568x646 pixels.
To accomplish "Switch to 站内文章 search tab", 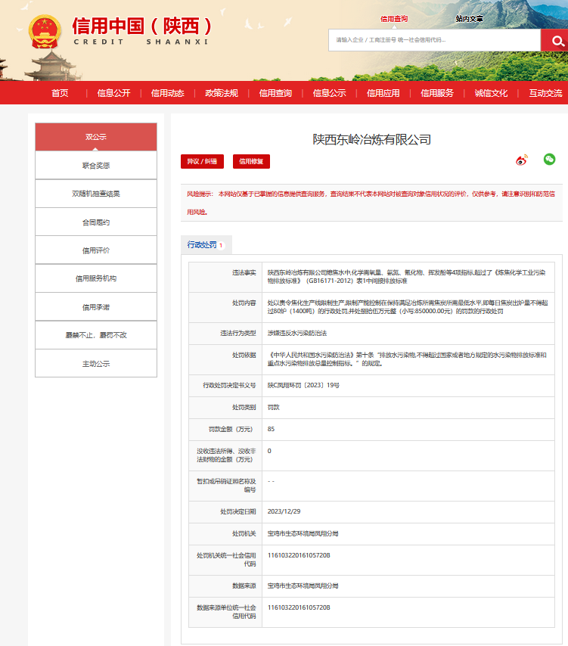I will pos(469,19).
